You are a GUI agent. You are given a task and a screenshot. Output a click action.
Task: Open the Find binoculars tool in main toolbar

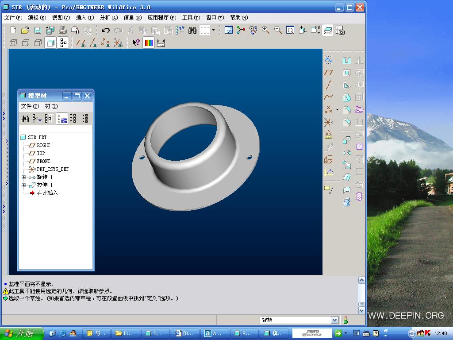(192, 30)
